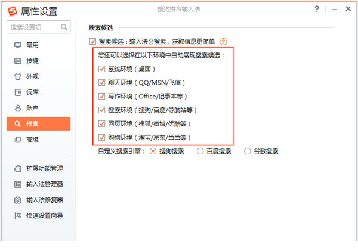
Task: Click the 输入法修复器 toolbox icon
Action: pos(18,200)
